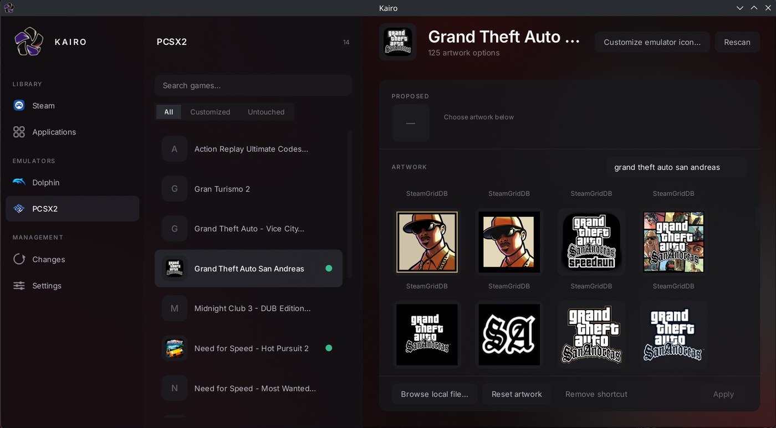776x428 pixels.
Task: Click the Remove shortcut button
Action: [596, 394]
